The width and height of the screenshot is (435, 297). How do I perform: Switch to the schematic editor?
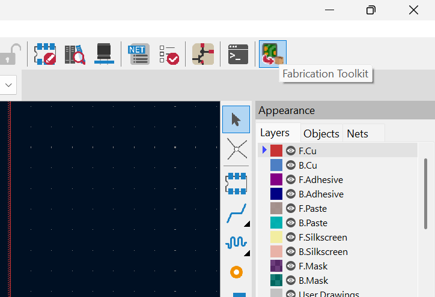tap(203, 54)
